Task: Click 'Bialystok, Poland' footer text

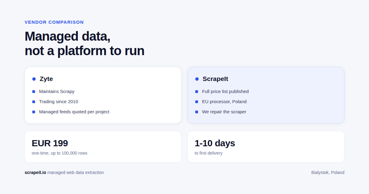Action: click(328, 172)
